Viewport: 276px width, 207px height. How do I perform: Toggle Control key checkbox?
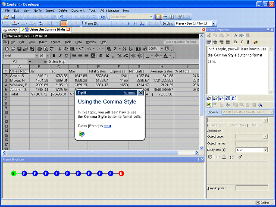(x=229, y=125)
